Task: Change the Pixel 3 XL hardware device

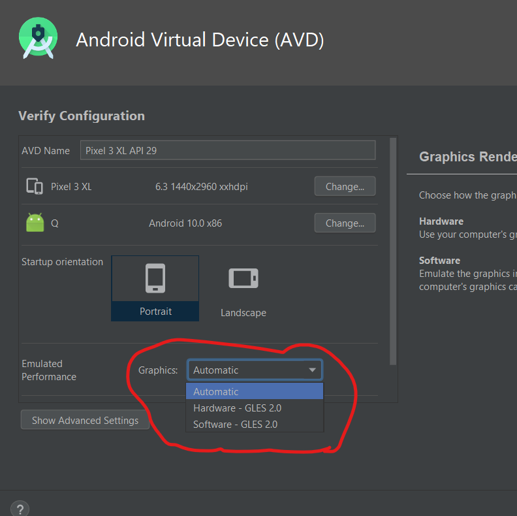Action: [345, 186]
